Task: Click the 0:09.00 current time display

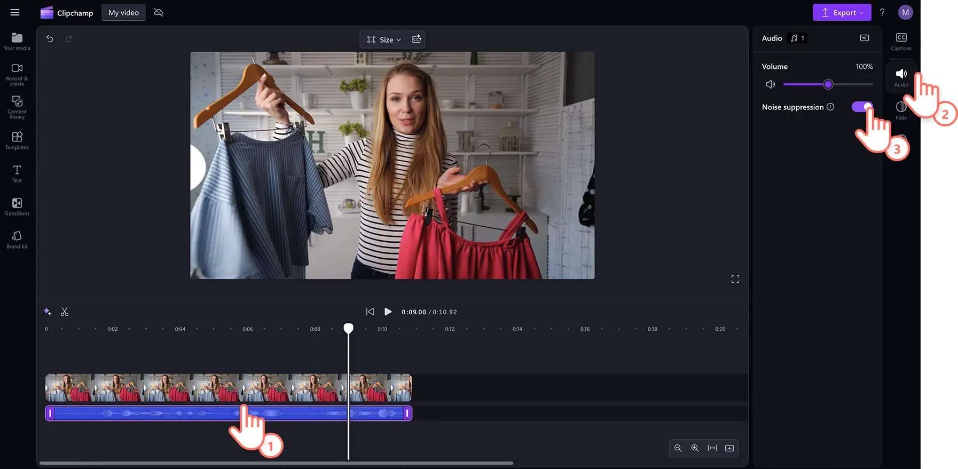Action: [414, 312]
